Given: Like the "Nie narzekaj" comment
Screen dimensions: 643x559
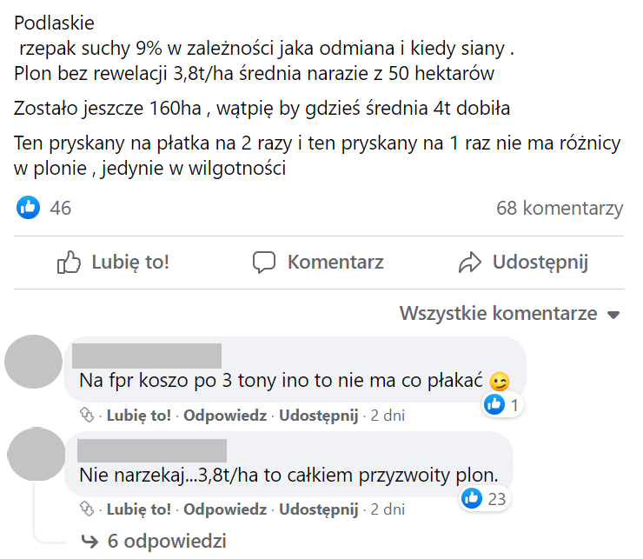Looking at the screenshot, I should pos(139,509).
